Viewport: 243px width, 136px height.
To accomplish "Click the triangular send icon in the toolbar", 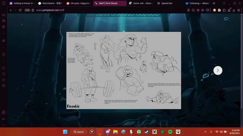I will (203, 10).
